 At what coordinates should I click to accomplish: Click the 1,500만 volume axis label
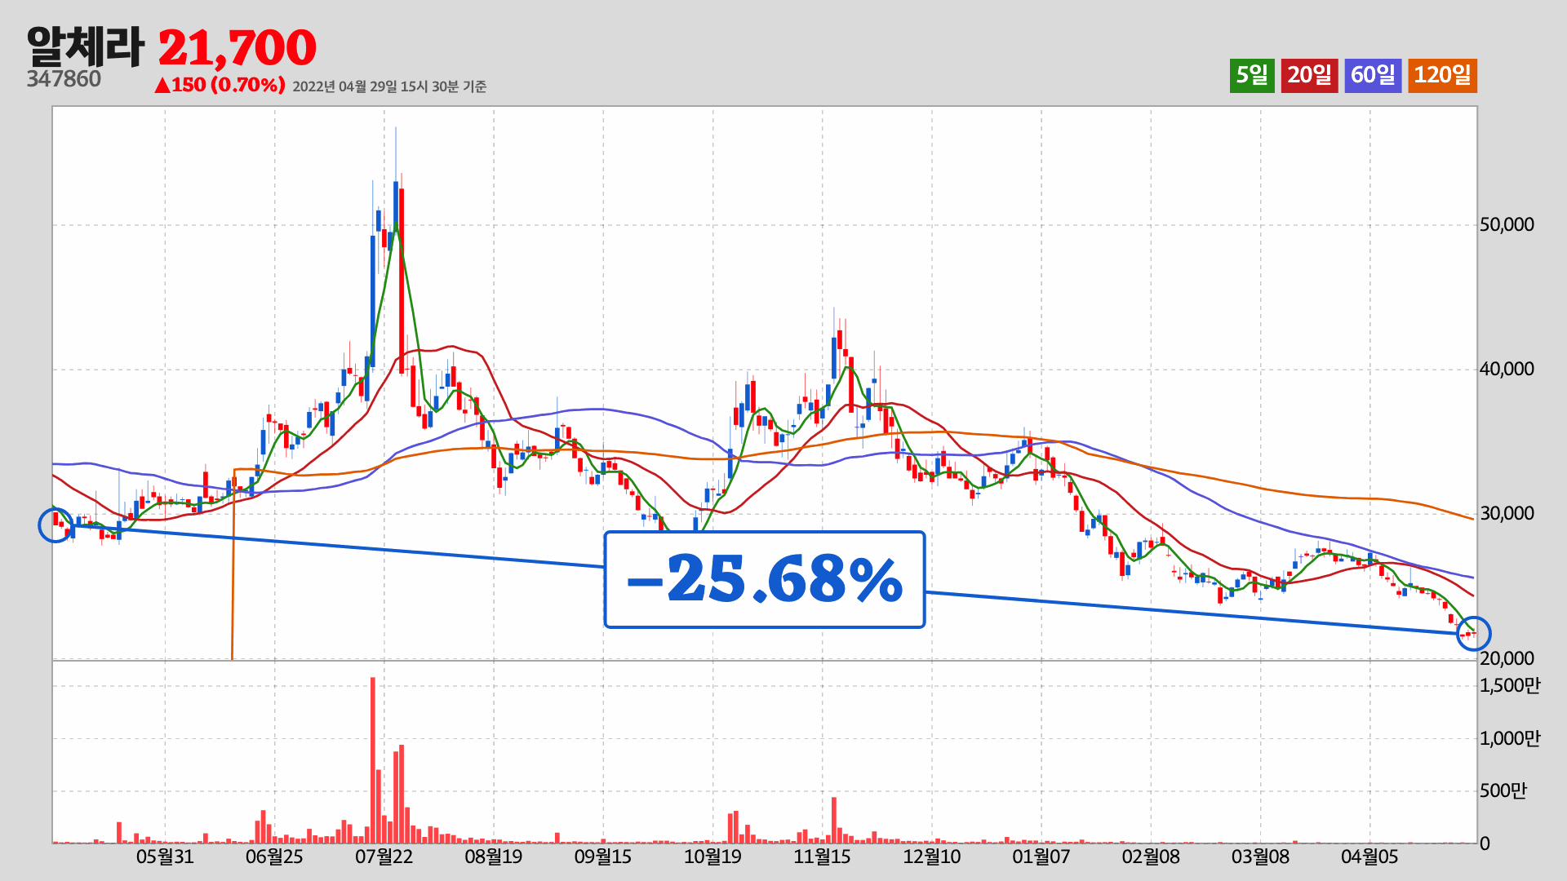coord(1510,685)
